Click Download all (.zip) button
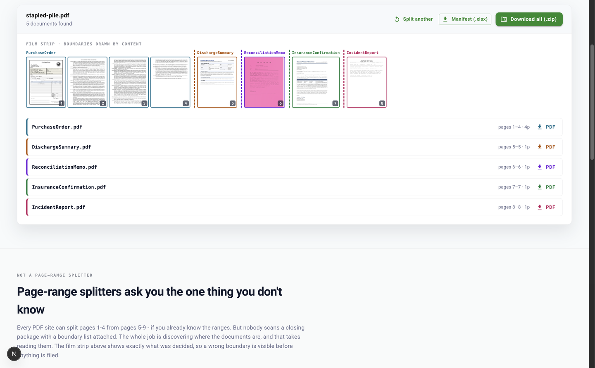 tap(529, 19)
